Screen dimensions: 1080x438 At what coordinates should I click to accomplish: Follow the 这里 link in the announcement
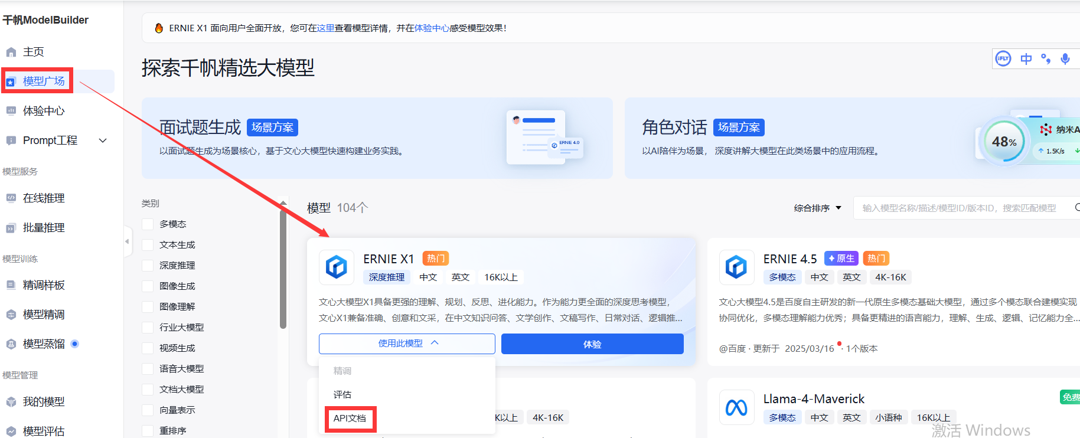click(325, 28)
